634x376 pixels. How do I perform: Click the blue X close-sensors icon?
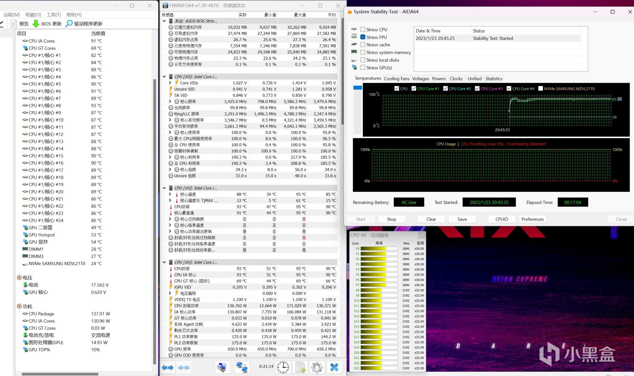coord(334,367)
